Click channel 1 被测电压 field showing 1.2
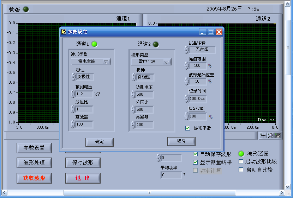 [84, 94]
